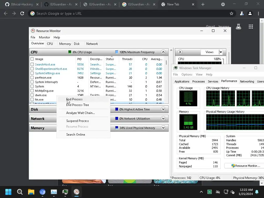Sort by the PID column header

coord(82,59)
